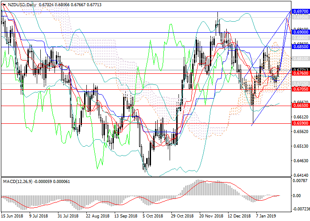Click the 15 Jun 2018 date label

[12, 217]
